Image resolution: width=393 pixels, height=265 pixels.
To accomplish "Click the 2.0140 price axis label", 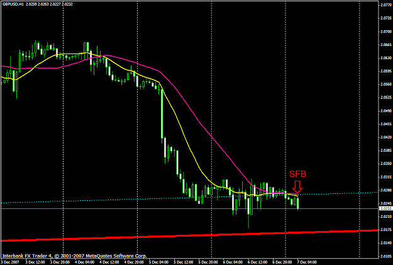I will pyautogui.click(x=386, y=243).
